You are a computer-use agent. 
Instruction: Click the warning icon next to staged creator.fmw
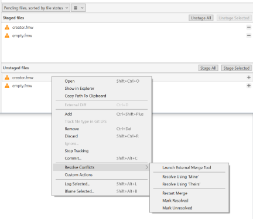click(x=7, y=27)
